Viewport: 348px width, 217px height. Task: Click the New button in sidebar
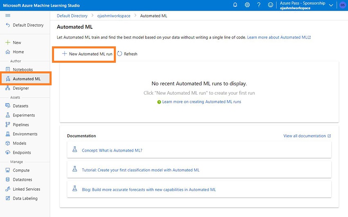tap(16, 43)
